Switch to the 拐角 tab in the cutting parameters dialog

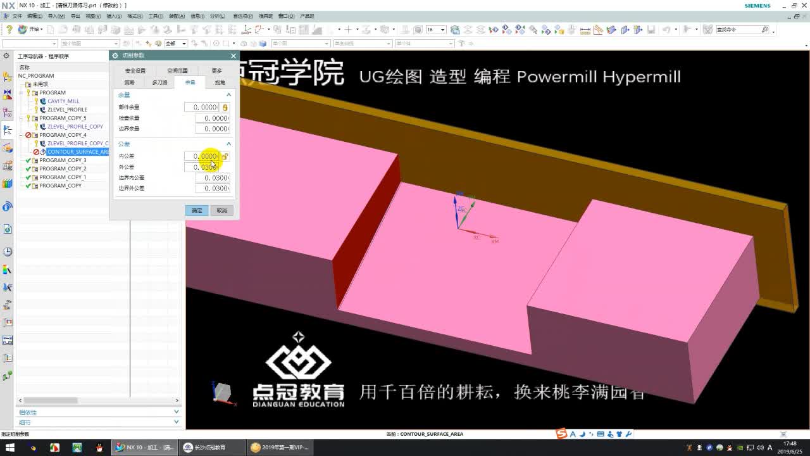220,83
